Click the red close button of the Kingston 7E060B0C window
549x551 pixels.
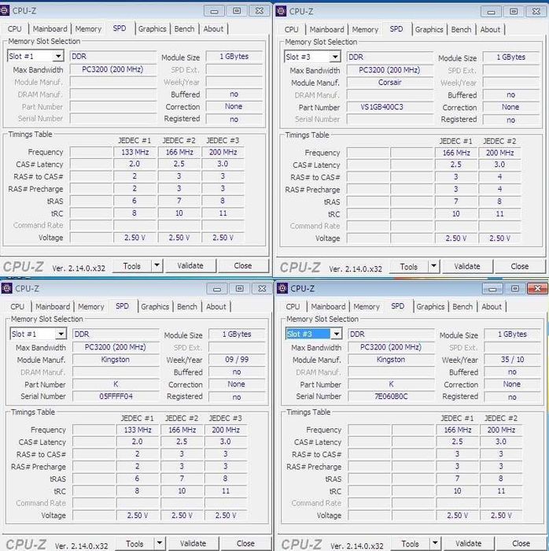537,289
